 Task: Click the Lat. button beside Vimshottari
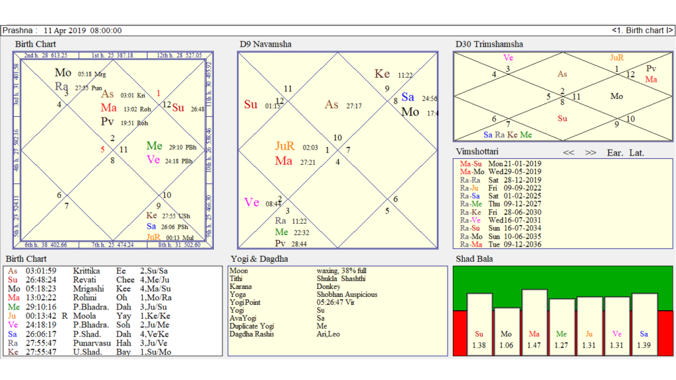[636, 153]
